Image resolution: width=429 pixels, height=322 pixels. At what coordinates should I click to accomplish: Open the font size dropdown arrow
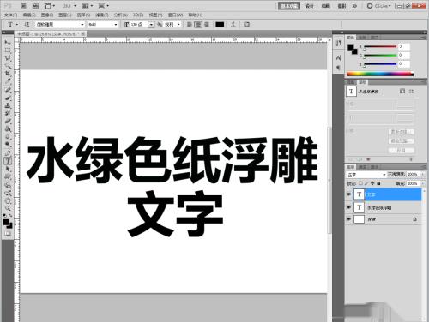tap(151, 25)
